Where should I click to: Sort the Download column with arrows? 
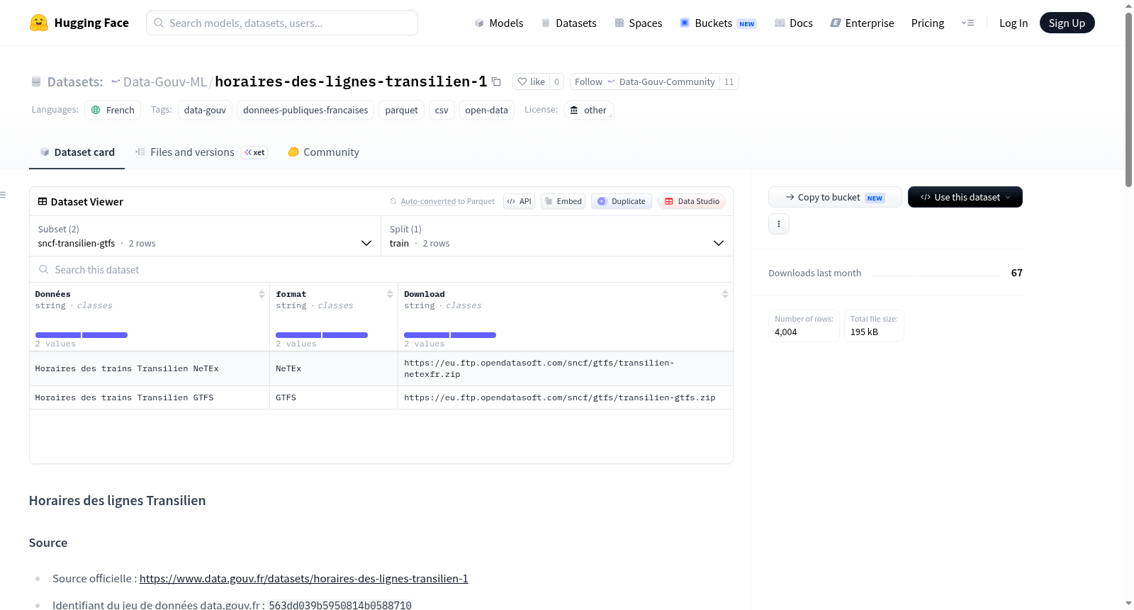725,294
